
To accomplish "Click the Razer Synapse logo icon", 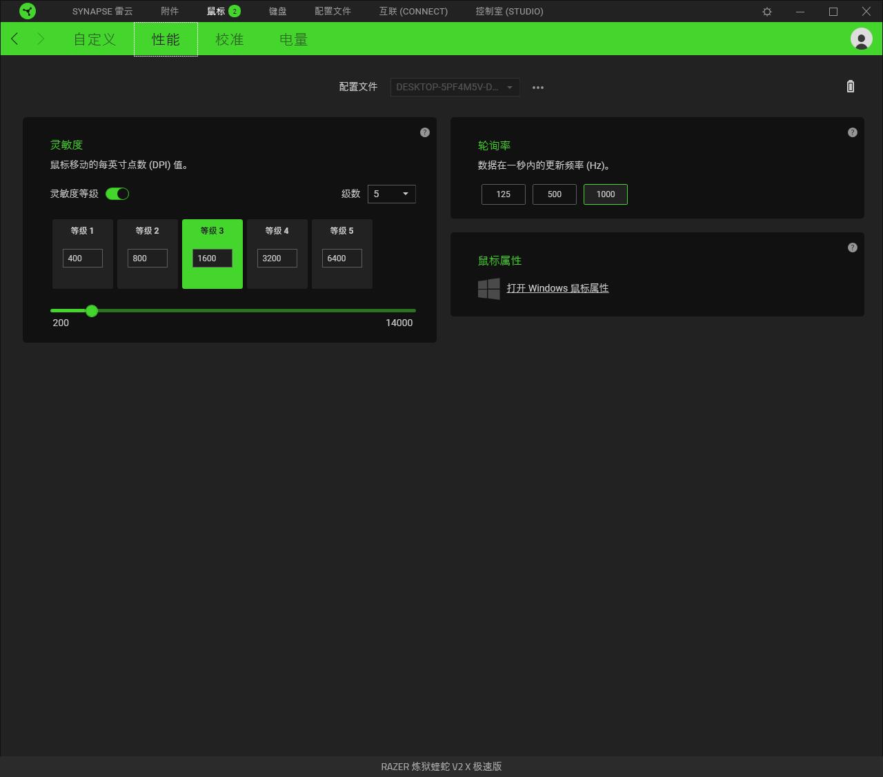I will click(28, 11).
